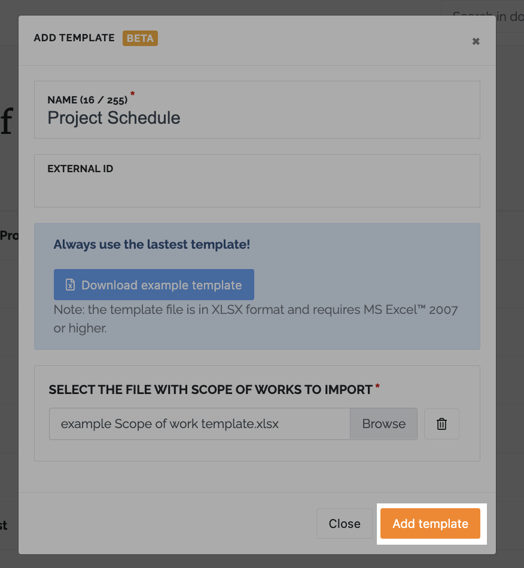Click the spreadsheet file icon in the download button
Screen dimensions: 524x568
(71, 285)
